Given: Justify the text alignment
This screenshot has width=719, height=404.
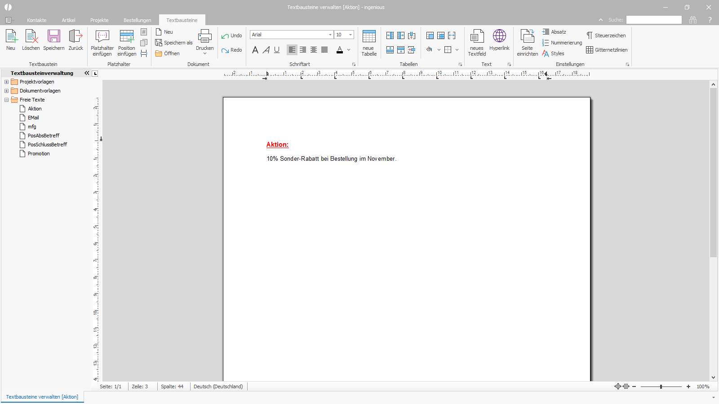Looking at the screenshot, I should (324, 50).
